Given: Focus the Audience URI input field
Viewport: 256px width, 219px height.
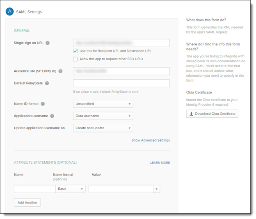Looking at the screenshot, I should pos(121,71).
